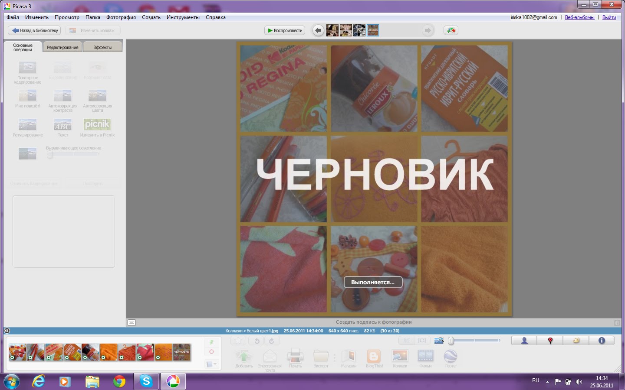Click the red circle clear-tray button
The height and width of the screenshot is (390, 625).
coord(211,352)
